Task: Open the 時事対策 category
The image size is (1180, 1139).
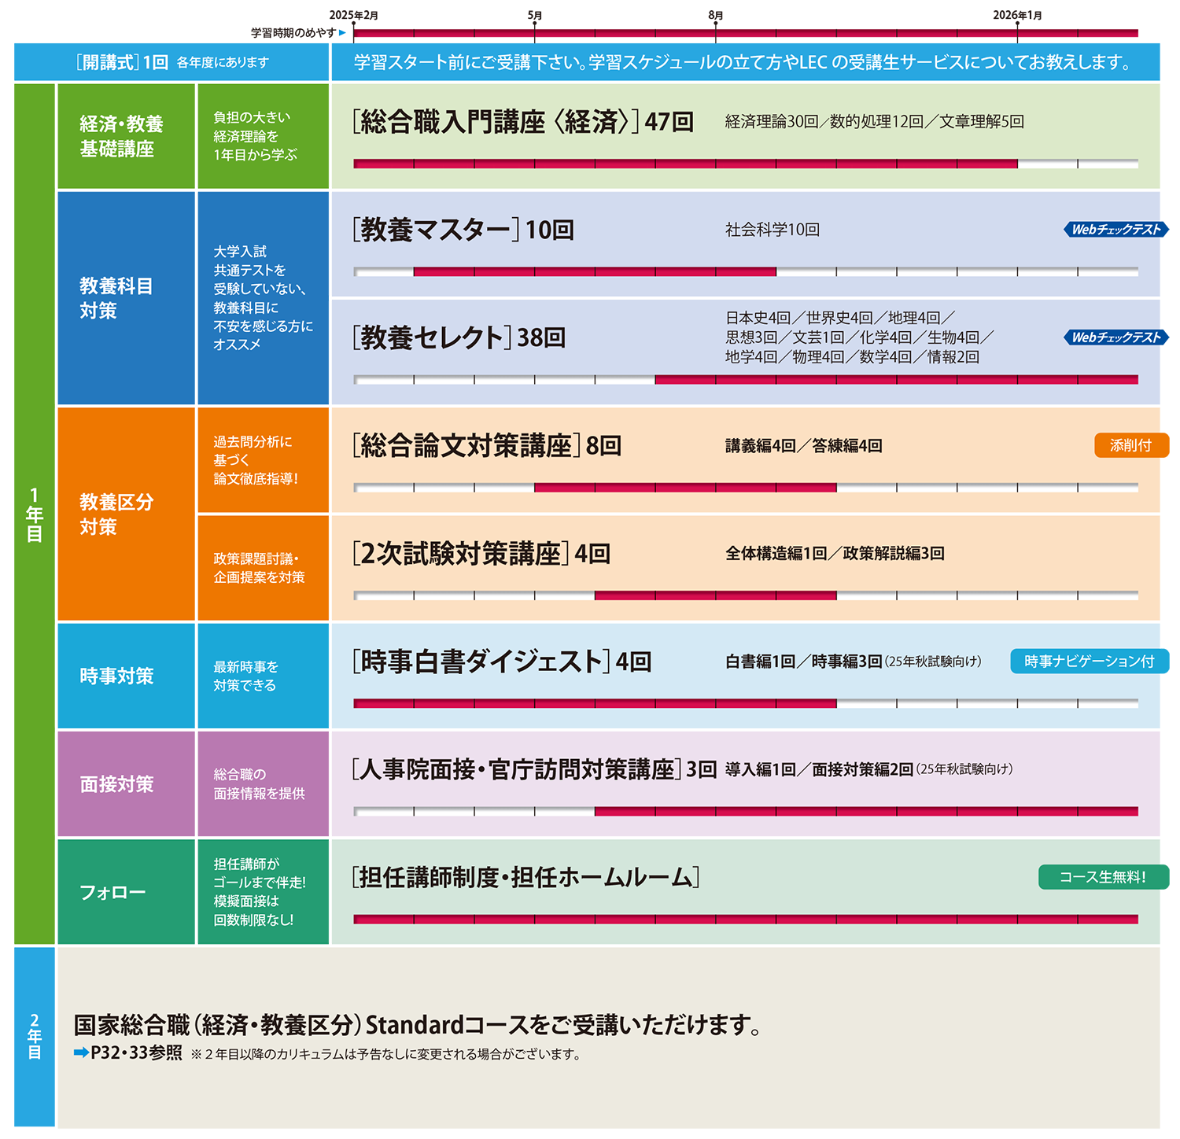Action: (x=126, y=676)
